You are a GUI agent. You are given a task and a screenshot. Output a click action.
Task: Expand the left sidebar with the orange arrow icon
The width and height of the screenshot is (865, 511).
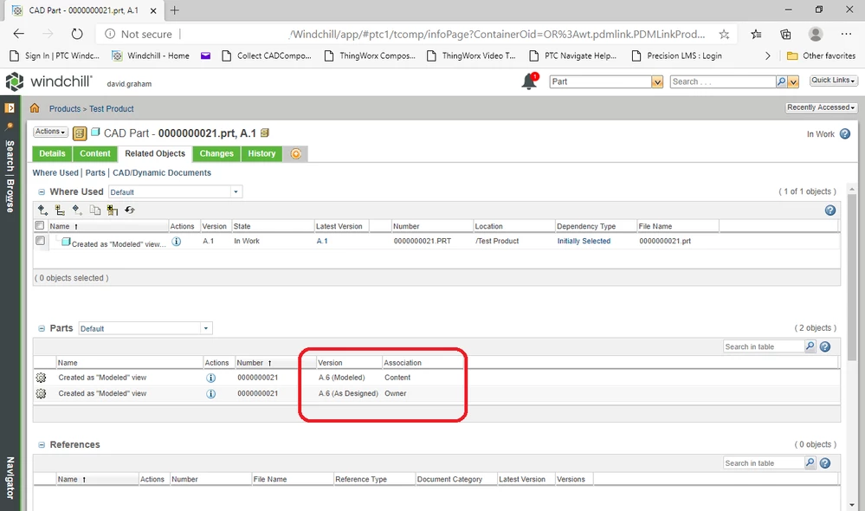click(10, 108)
